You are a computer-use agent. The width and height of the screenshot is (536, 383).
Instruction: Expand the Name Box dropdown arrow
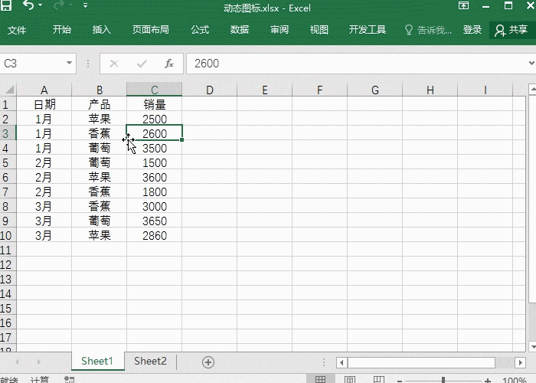point(69,63)
